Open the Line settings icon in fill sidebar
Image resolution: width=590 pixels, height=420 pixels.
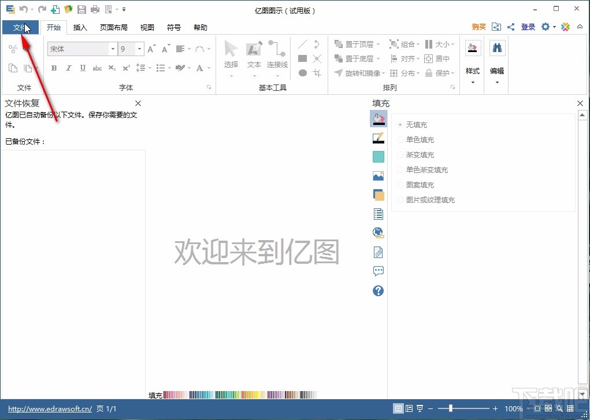(x=378, y=138)
